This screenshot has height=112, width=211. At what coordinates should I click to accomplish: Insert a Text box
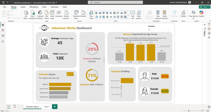(x=133, y=15)
